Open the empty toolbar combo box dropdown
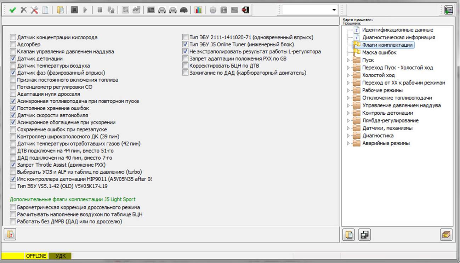 pos(334,10)
